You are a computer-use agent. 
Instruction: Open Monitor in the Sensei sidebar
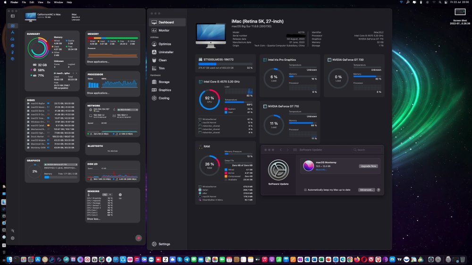point(167,30)
